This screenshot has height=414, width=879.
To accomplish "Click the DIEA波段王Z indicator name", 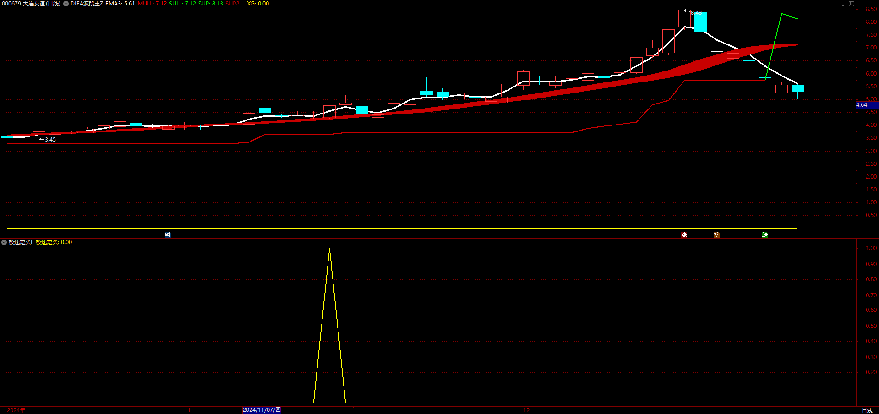I will (x=87, y=4).
